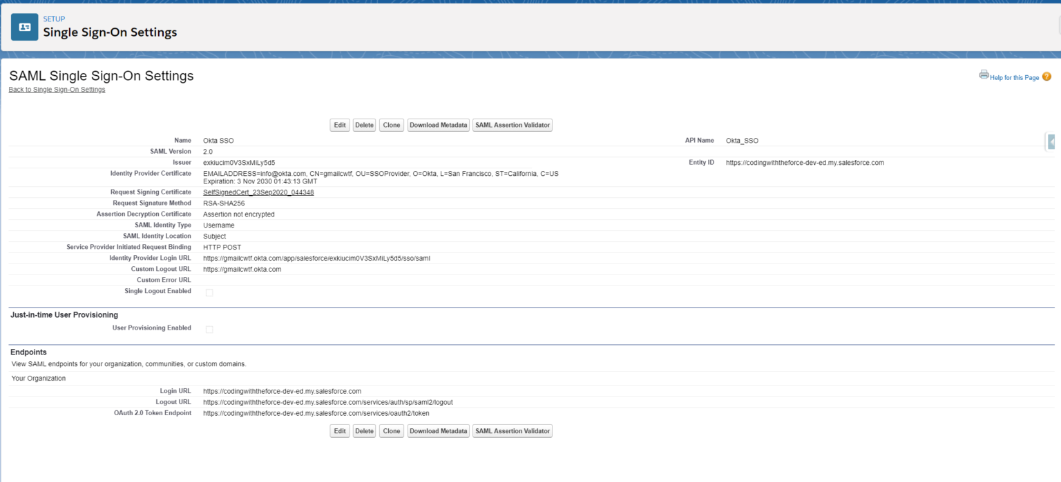The width and height of the screenshot is (1061, 482).
Task: Click the top Edit button
Action: click(339, 125)
